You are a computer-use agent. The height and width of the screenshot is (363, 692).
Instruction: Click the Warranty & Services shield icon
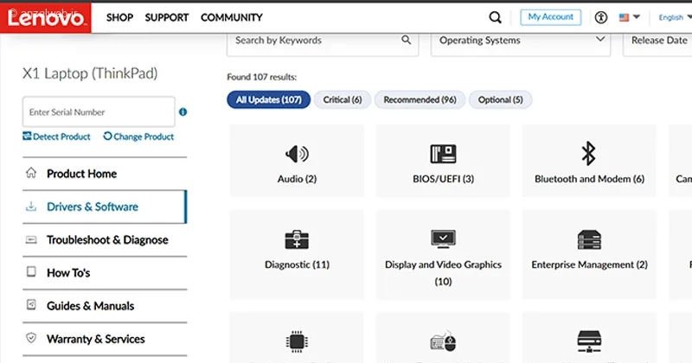tap(31, 338)
